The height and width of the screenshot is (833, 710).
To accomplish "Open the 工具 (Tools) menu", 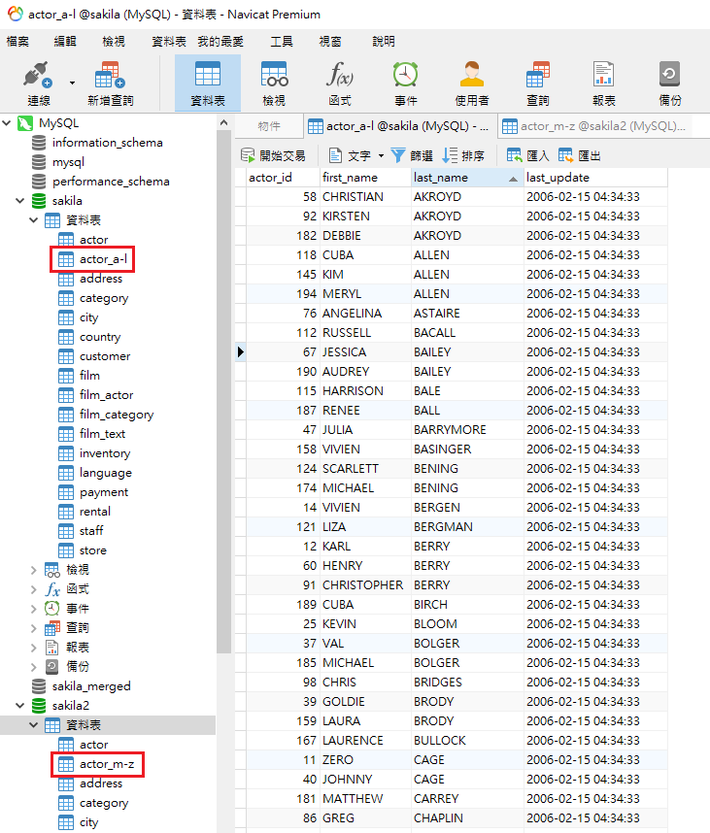I will pos(282,42).
